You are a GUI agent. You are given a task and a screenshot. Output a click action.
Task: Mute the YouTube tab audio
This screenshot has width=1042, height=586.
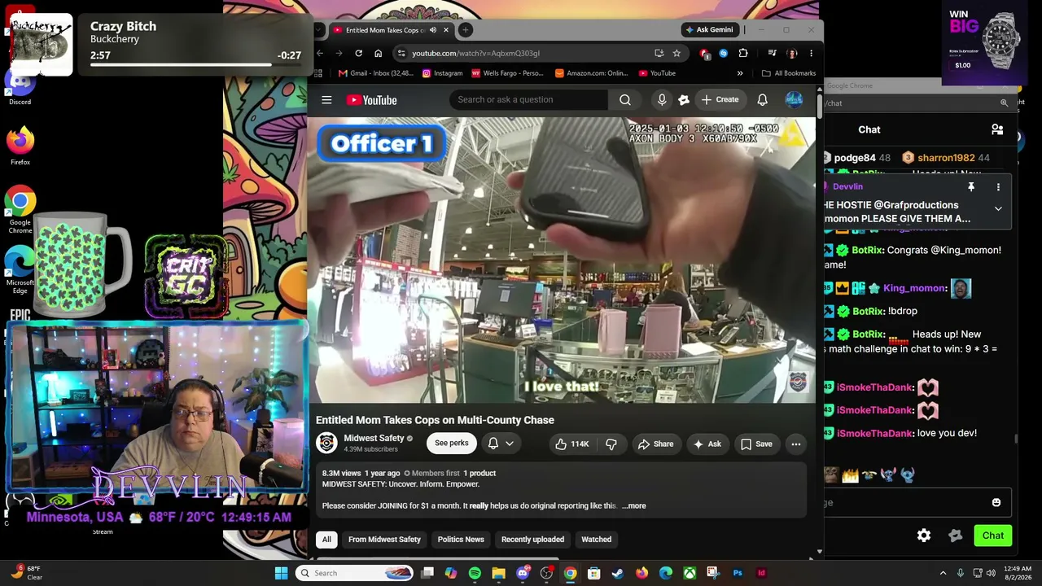(432, 30)
